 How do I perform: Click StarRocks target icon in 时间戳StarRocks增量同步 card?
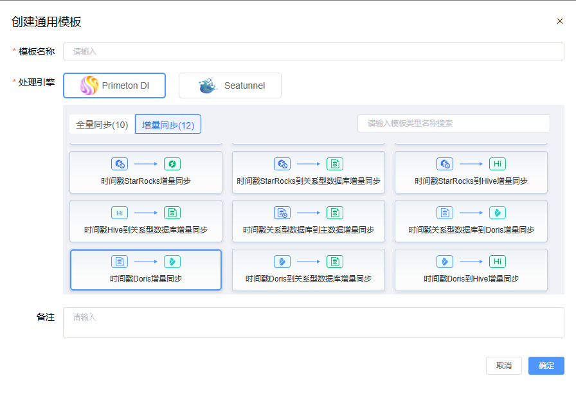point(172,163)
